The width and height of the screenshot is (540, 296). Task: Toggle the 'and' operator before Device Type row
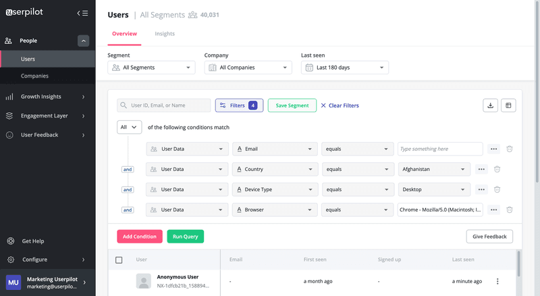pyautogui.click(x=128, y=190)
